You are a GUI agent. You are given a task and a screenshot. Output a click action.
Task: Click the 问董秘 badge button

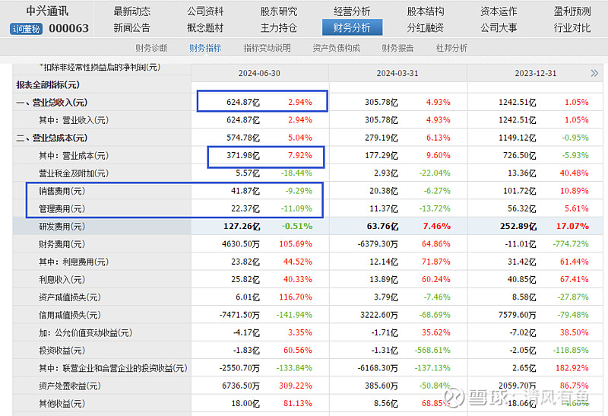click(26, 29)
